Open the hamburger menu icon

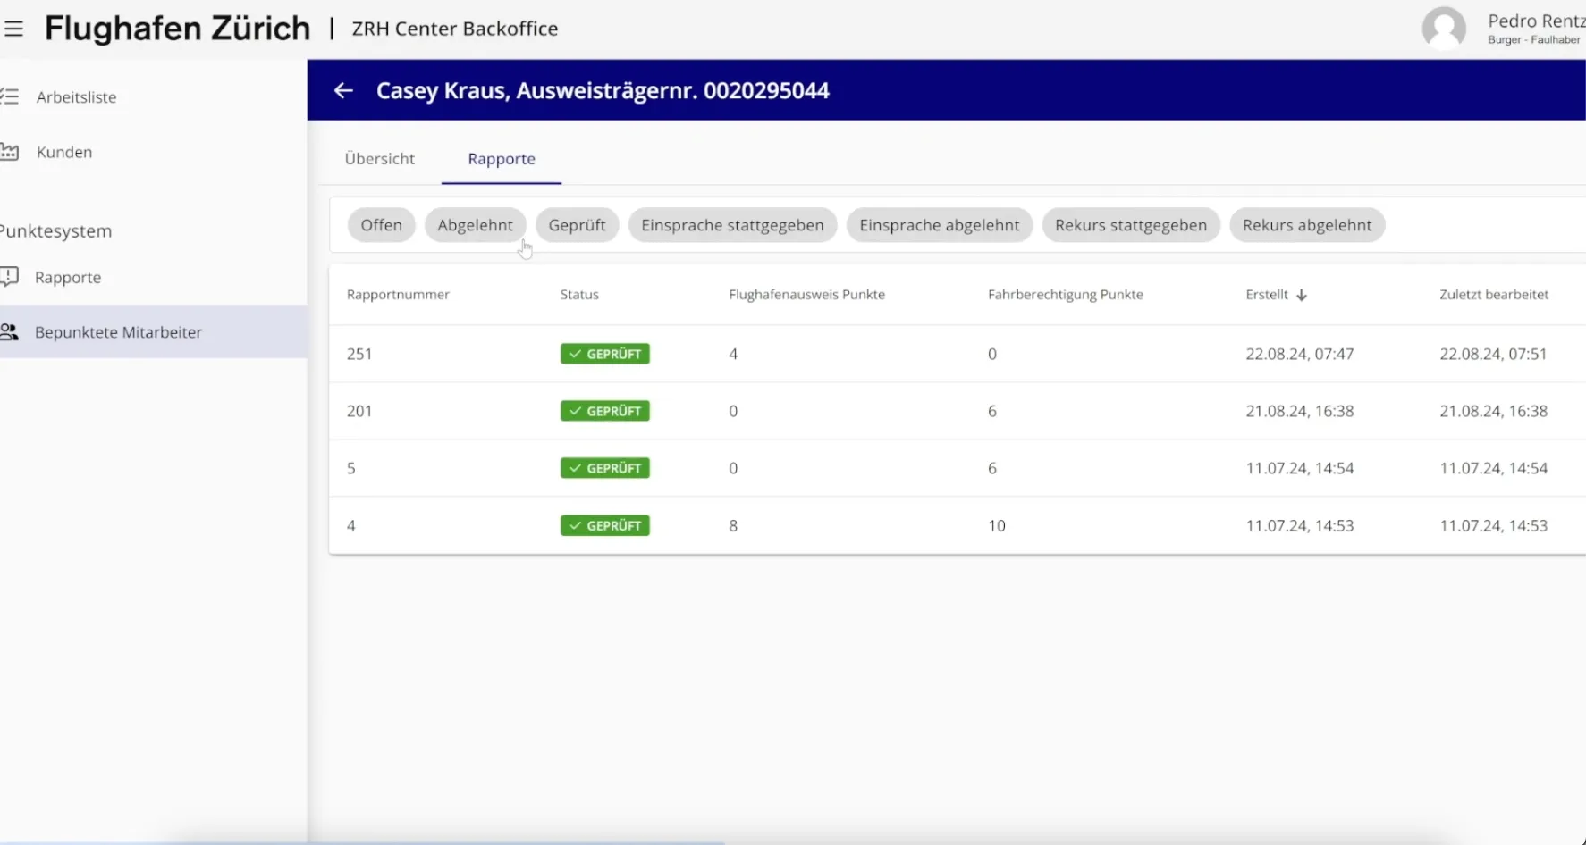13,29
